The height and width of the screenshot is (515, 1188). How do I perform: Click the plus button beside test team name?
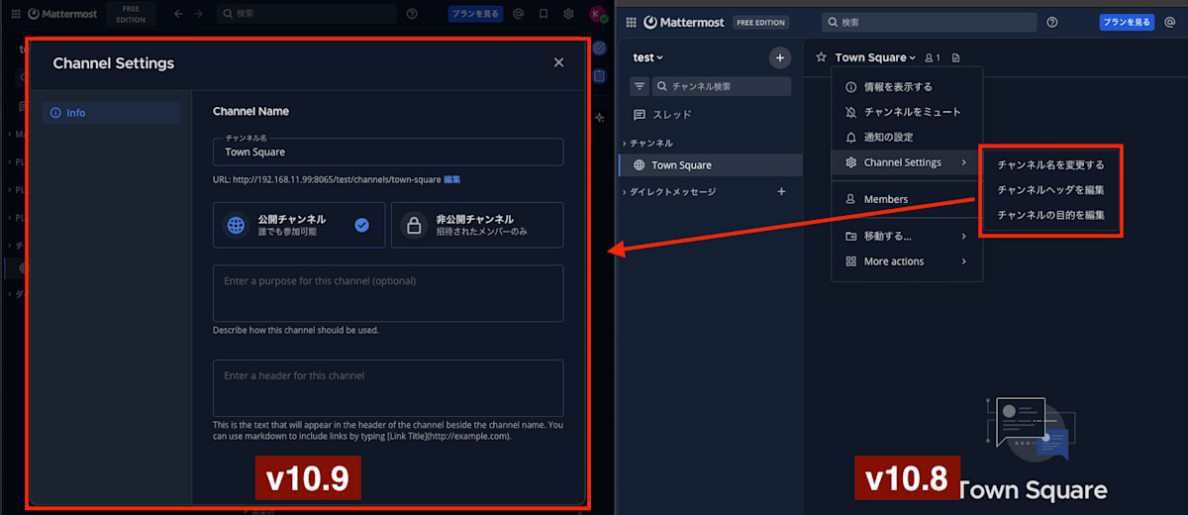[x=780, y=57]
